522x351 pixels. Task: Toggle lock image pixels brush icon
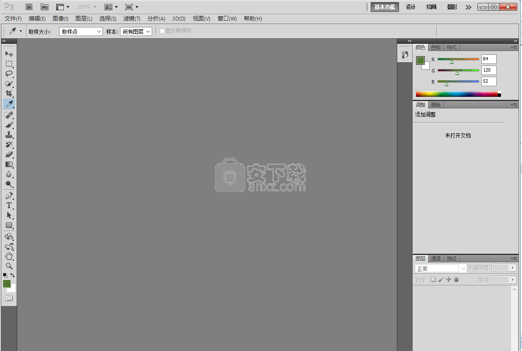point(441,279)
